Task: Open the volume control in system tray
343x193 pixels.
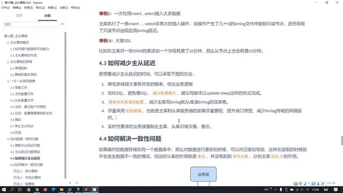Action: [x=302, y=190]
